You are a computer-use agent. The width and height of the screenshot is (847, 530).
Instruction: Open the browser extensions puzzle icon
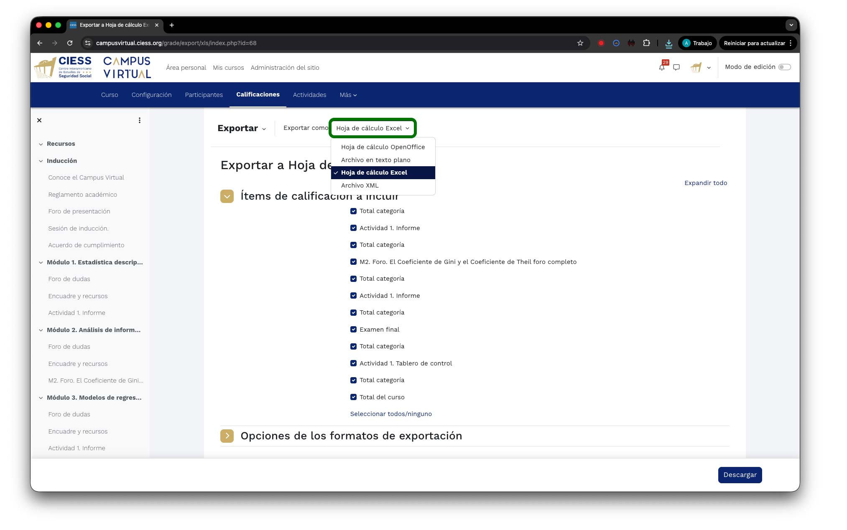click(x=646, y=43)
